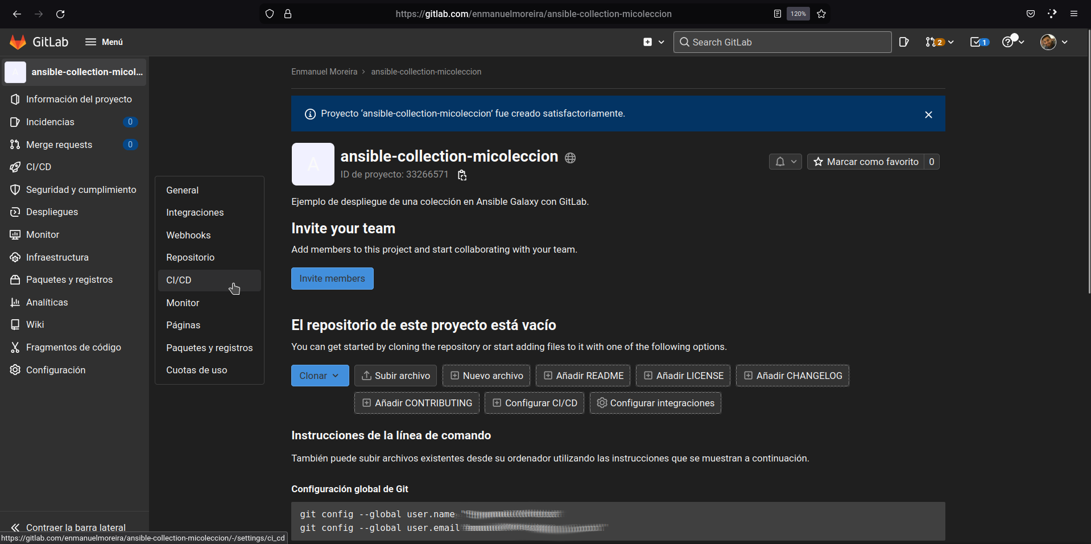
Task: Select Repositorio in settings submenu
Action: click(209, 257)
